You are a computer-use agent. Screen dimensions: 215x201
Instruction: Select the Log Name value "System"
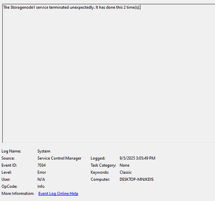[44, 151]
